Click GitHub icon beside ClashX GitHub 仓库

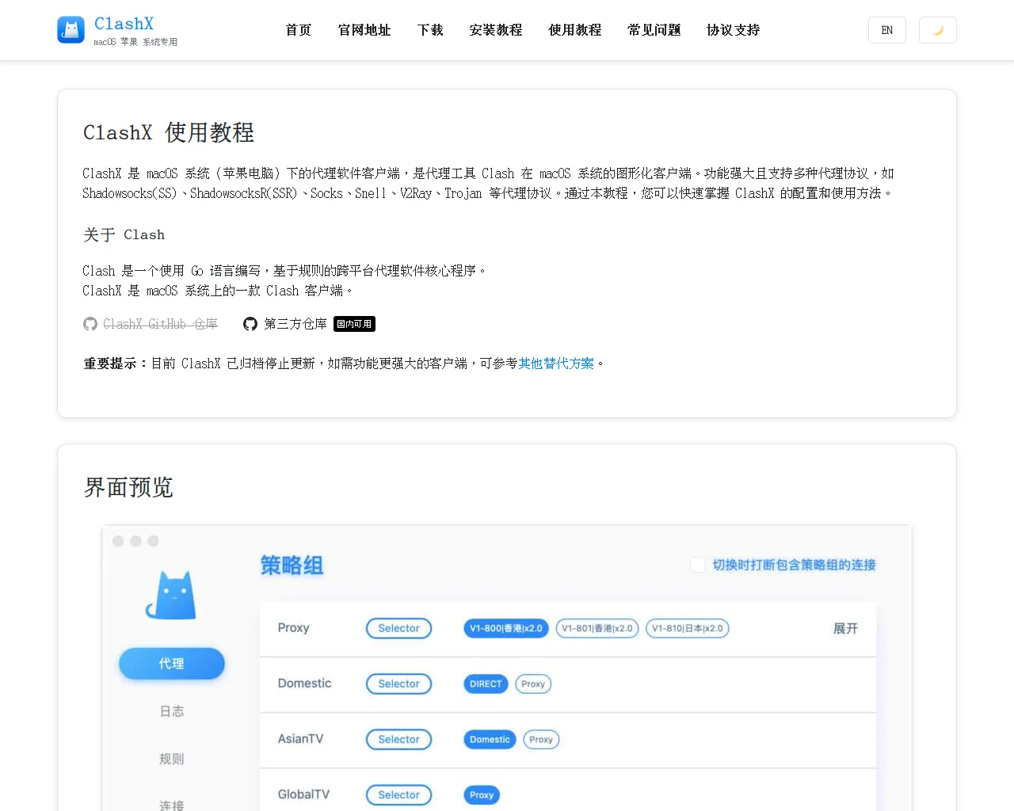point(90,324)
